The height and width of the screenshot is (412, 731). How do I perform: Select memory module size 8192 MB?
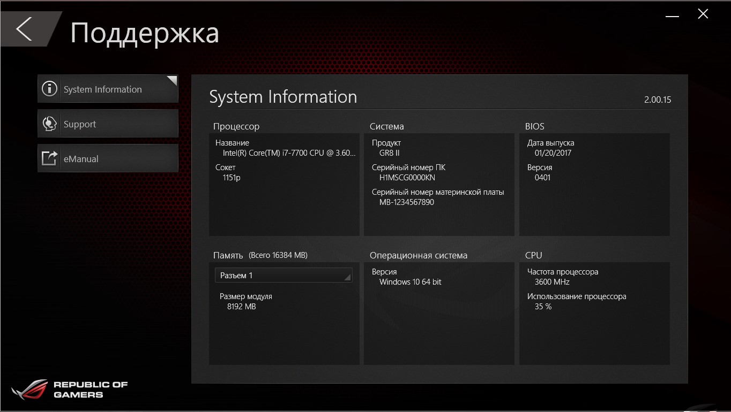pyautogui.click(x=242, y=307)
